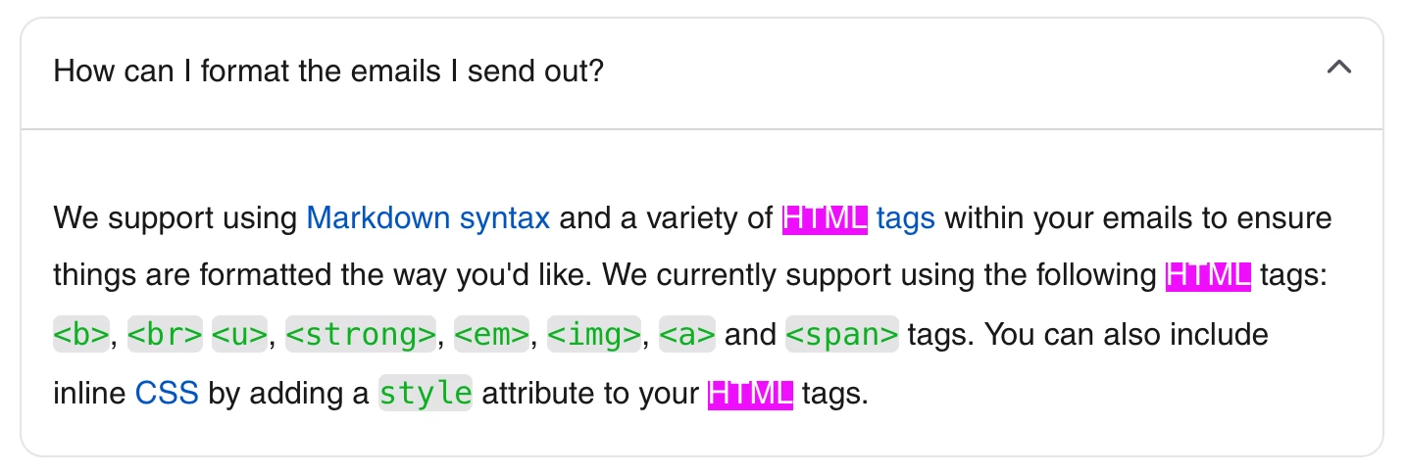Screen dimensions: 1406x474
Task: Click the <img> code tag
Action: pyautogui.click(x=594, y=335)
